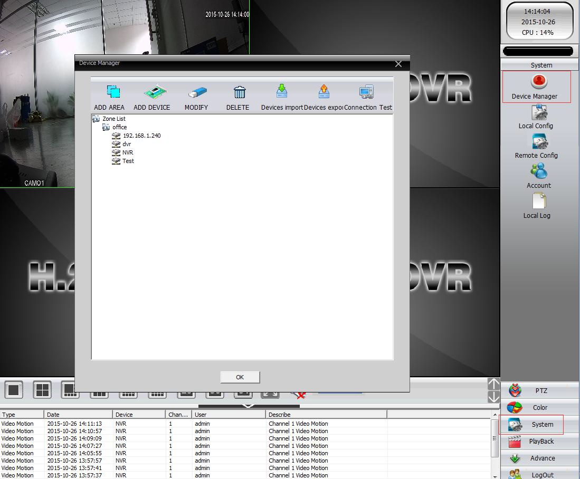Select the dvr device

pos(127,144)
